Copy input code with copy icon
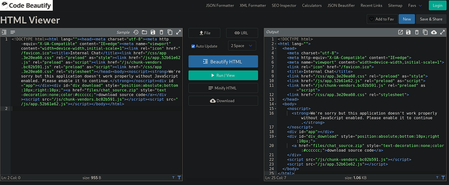This screenshot has height=185, width=449. 170,33
